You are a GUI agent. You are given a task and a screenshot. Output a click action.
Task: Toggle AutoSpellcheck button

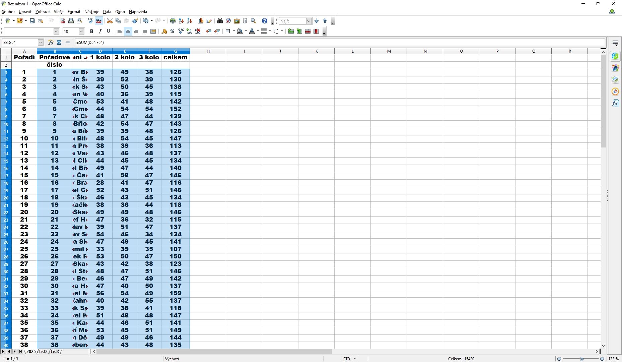(x=99, y=21)
